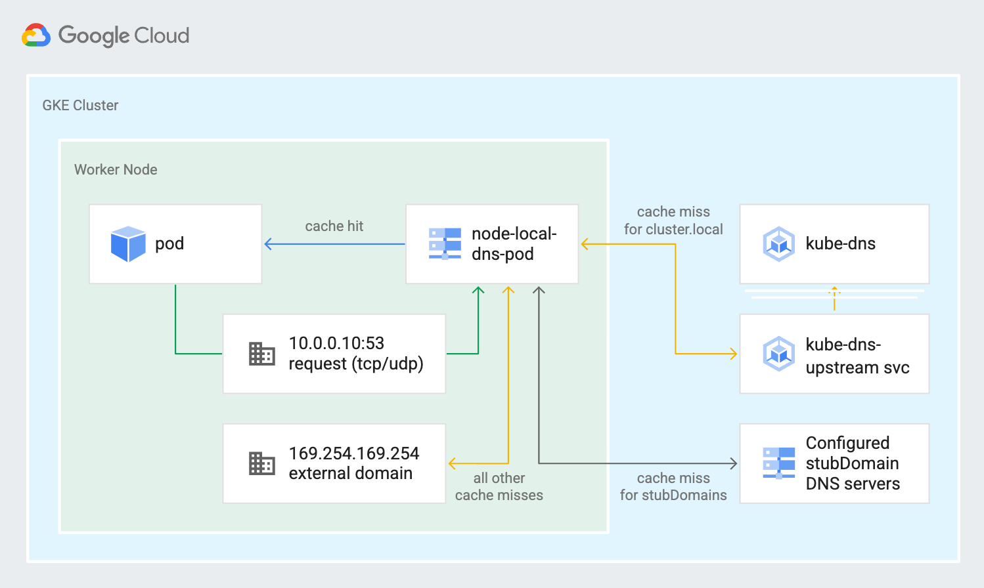Click the 'kube-dns-upstream svc' label text
Image resolution: width=984 pixels, height=588 pixels.
tap(857, 356)
